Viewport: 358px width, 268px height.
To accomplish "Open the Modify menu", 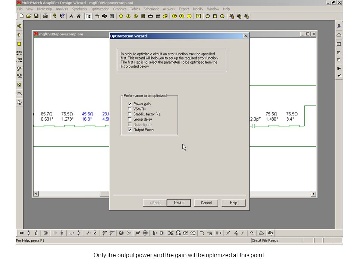I will pos(198,9).
